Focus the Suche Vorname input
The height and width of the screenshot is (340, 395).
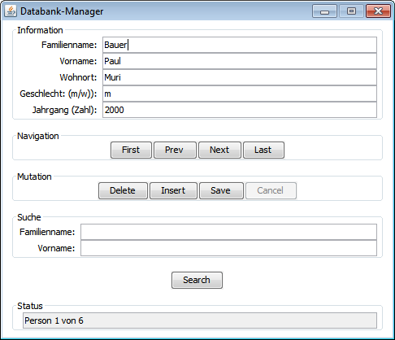[228, 248]
